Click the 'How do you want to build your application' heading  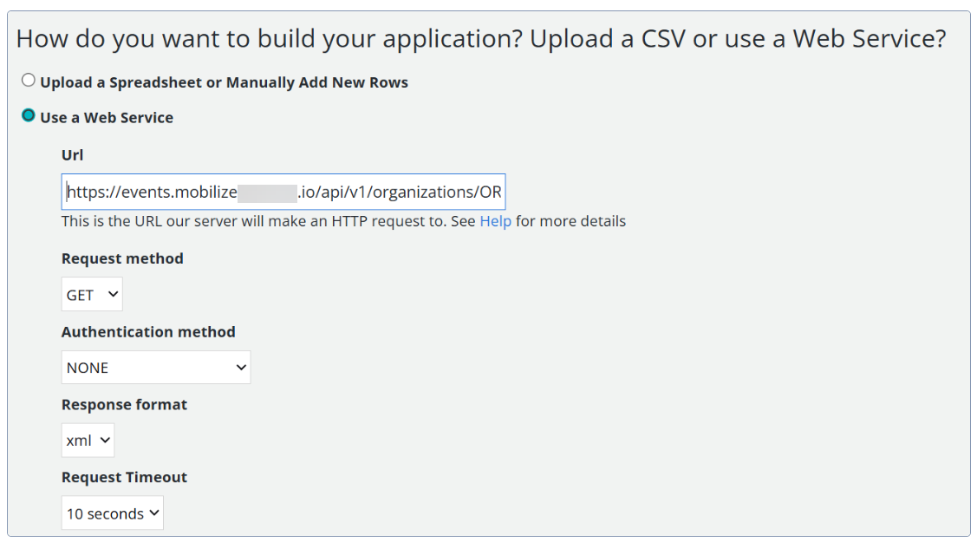tap(480, 39)
